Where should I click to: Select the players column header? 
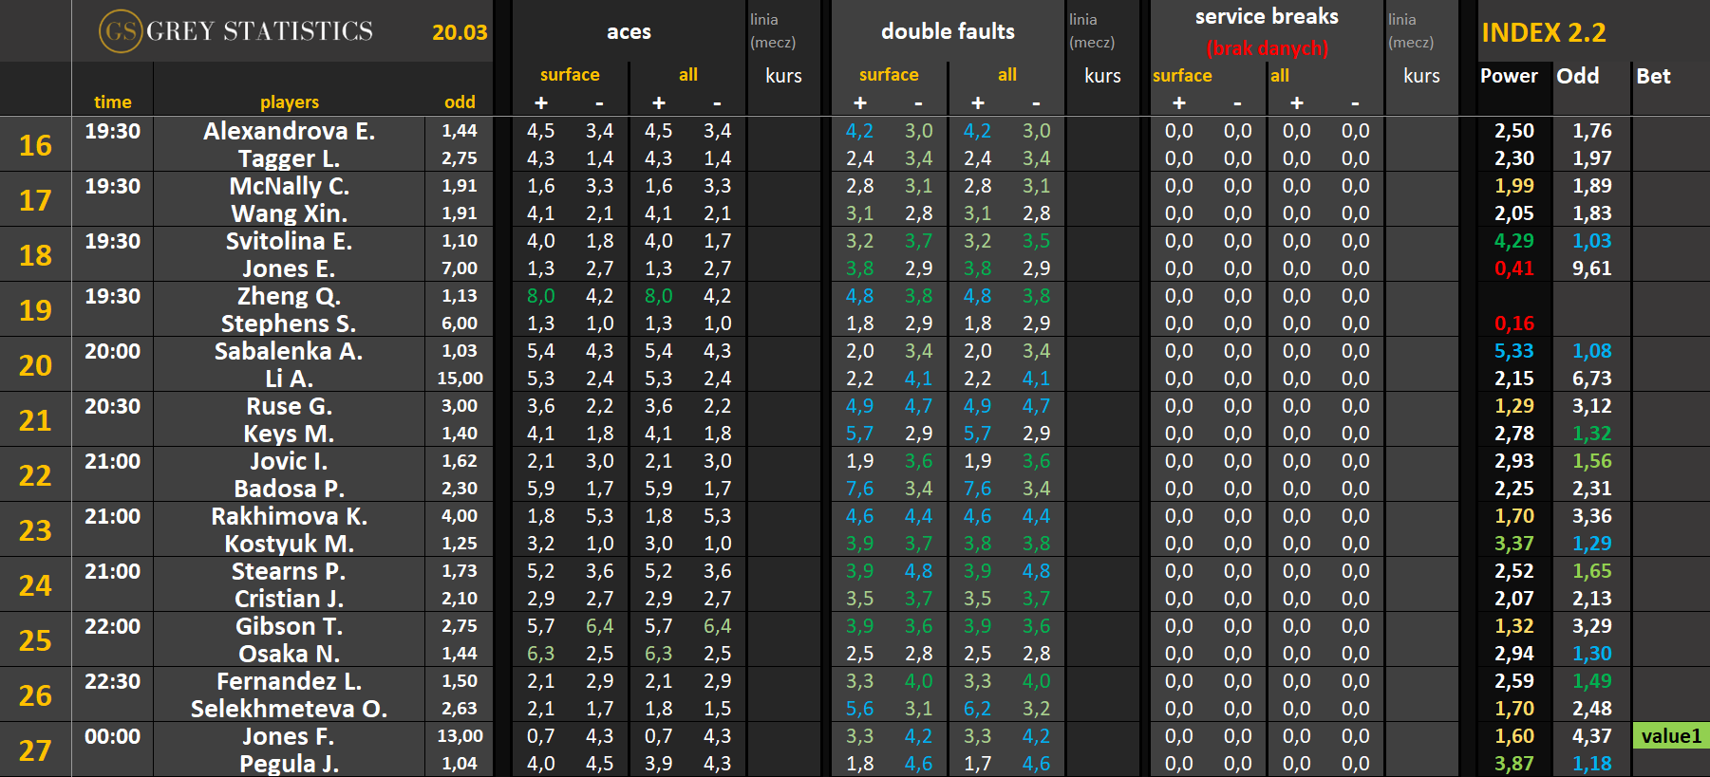coord(289,102)
